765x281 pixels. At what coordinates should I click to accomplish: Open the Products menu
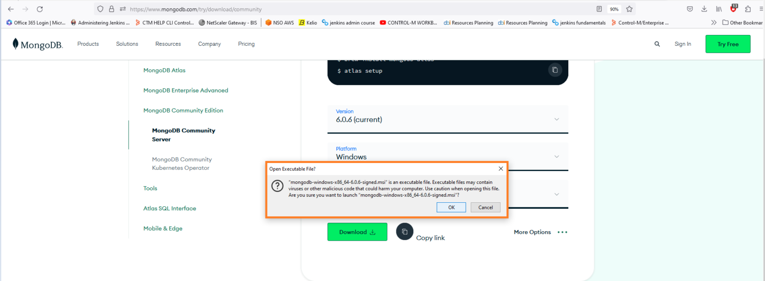(88, 44)
